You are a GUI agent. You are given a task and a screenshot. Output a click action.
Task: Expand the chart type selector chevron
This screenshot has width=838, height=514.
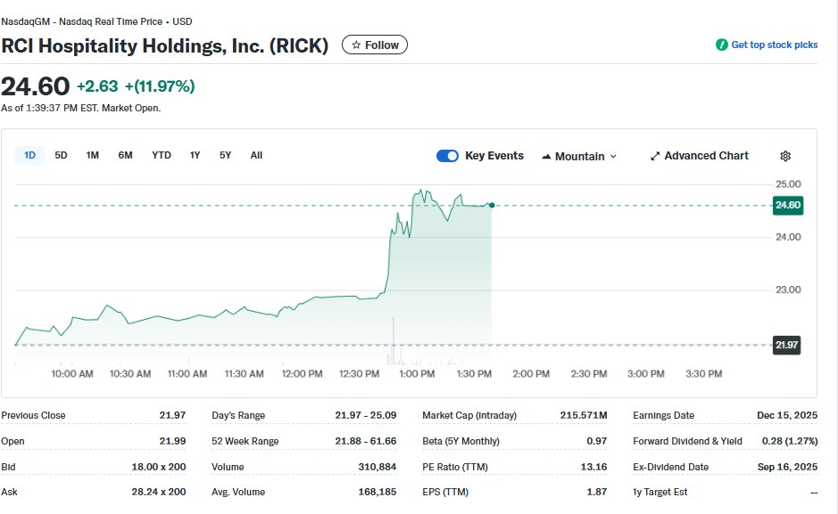coord(614,158)
